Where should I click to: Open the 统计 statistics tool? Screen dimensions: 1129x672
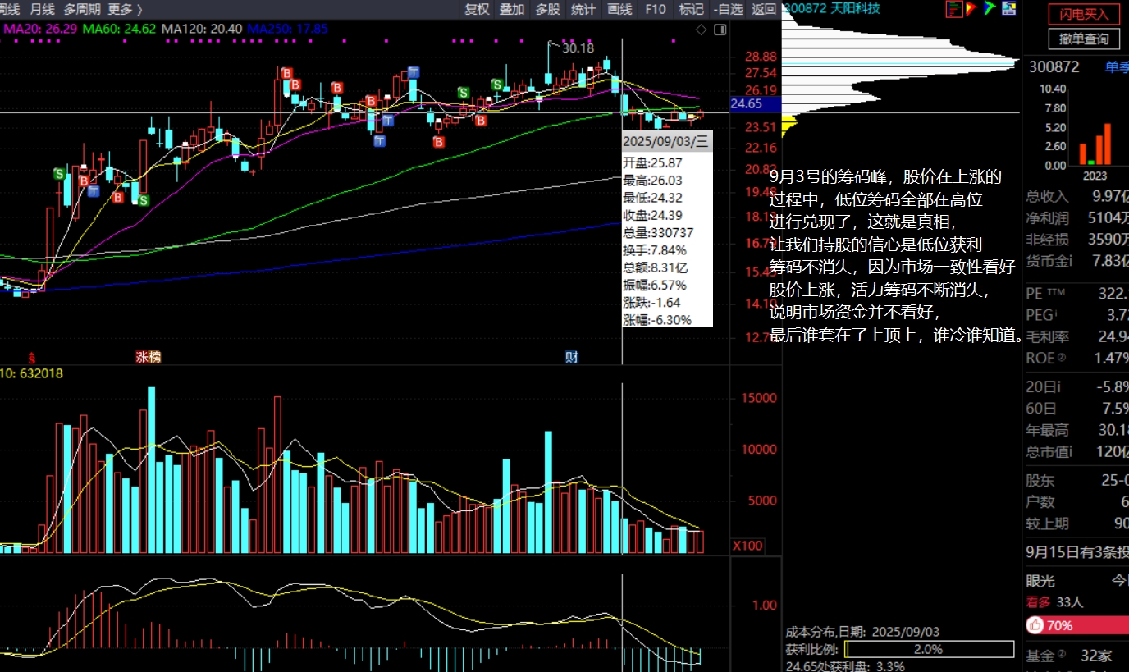(583, 9)
